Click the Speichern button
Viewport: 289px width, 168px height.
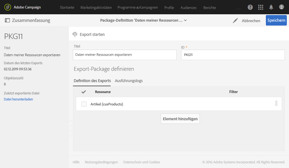click(x=276, y=21)
